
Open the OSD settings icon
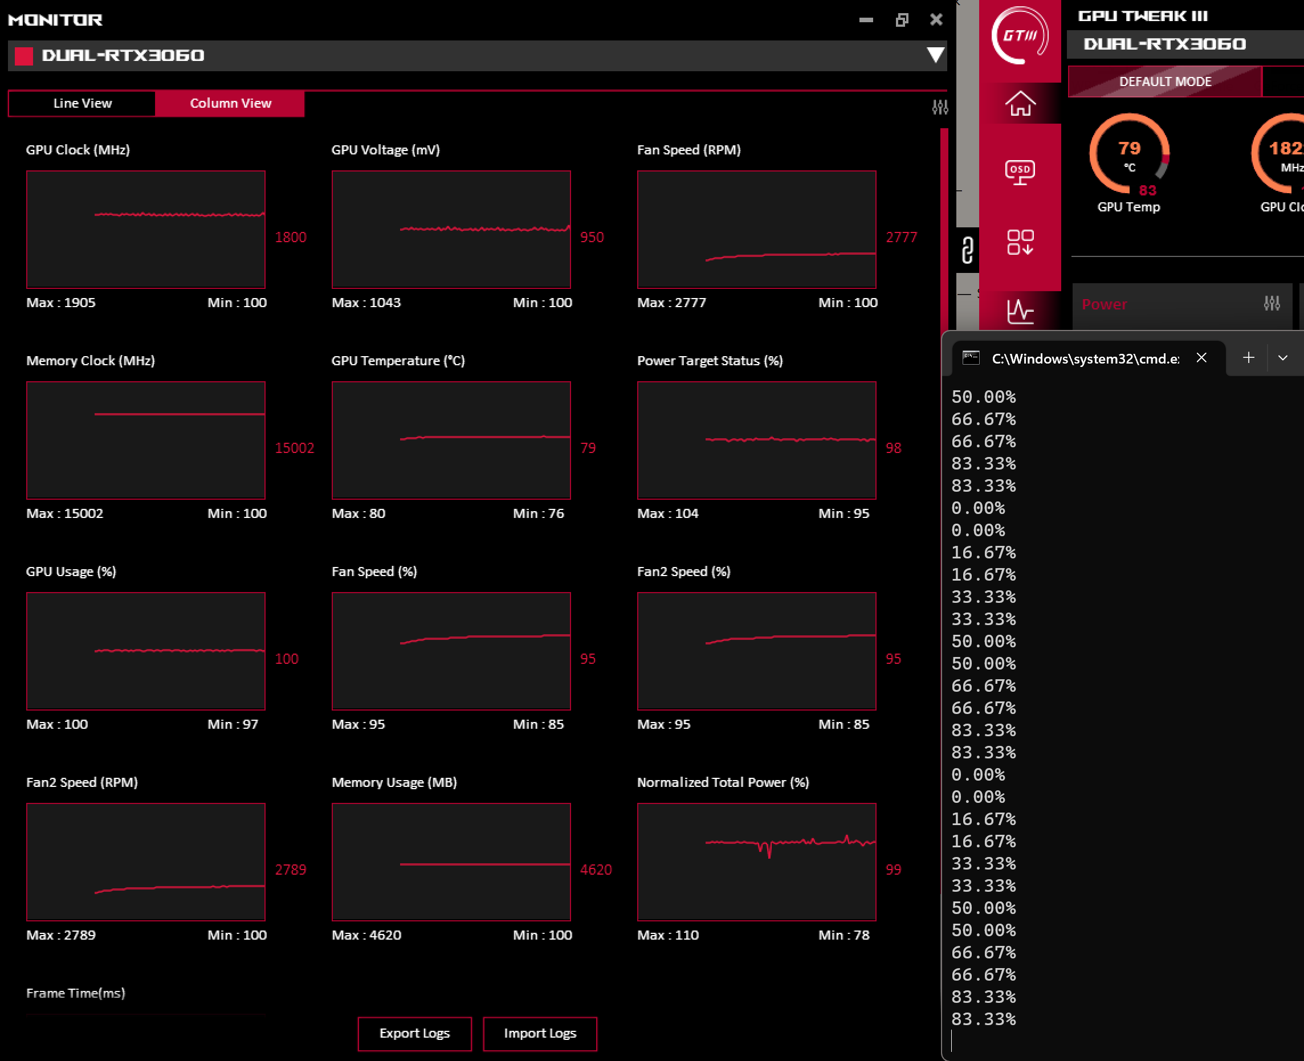1020,172
